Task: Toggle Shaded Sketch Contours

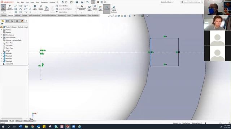Action: [x=114, y=9]
